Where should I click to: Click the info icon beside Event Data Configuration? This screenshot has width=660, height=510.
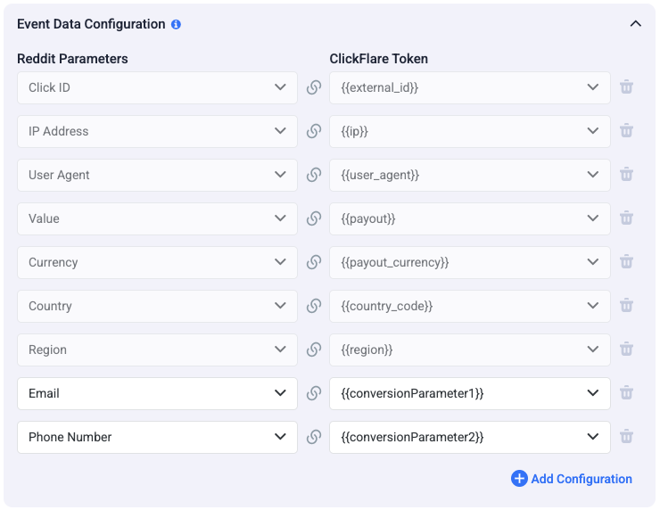(x=176, y=24)
